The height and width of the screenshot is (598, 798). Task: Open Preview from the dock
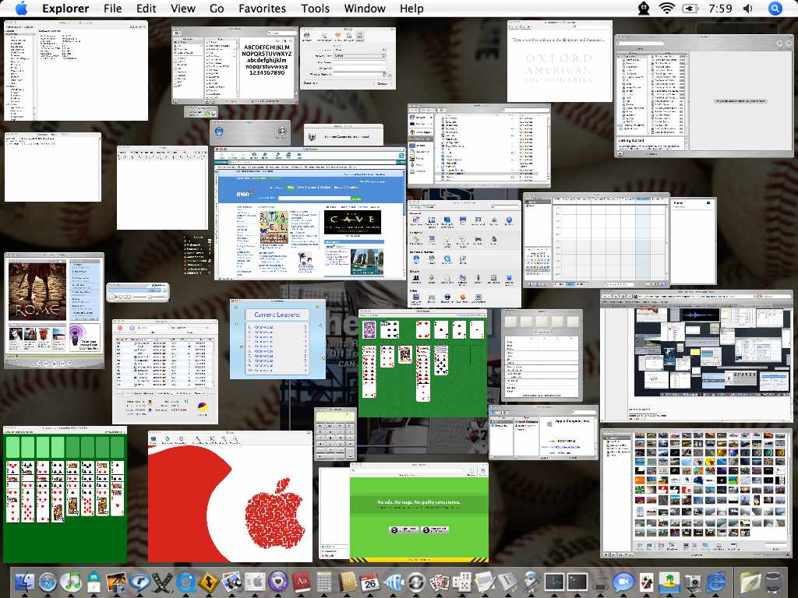click(x=231, y=582)
